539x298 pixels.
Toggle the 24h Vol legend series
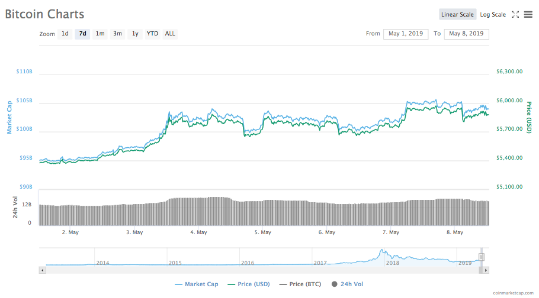347,284
